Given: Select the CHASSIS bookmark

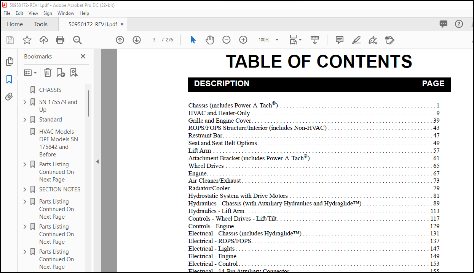Looking at the screenshot, I should tap(50, 90).
